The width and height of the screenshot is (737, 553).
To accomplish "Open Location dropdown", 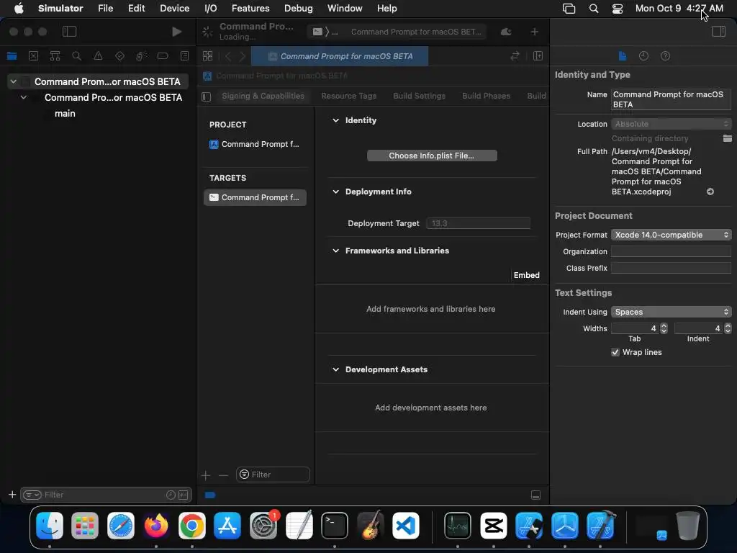I will pyautogui.click(x=671, y=124).
